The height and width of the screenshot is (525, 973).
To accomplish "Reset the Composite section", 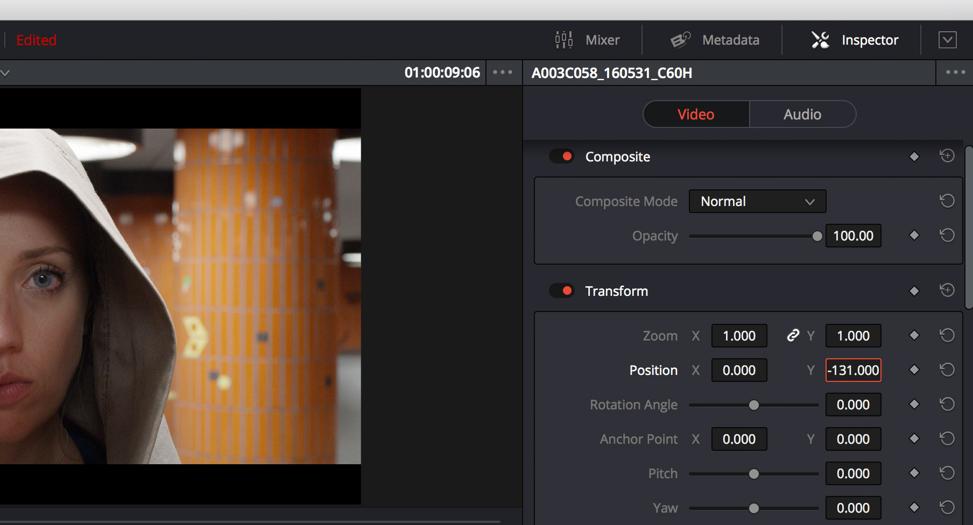I will click(947, 156).
